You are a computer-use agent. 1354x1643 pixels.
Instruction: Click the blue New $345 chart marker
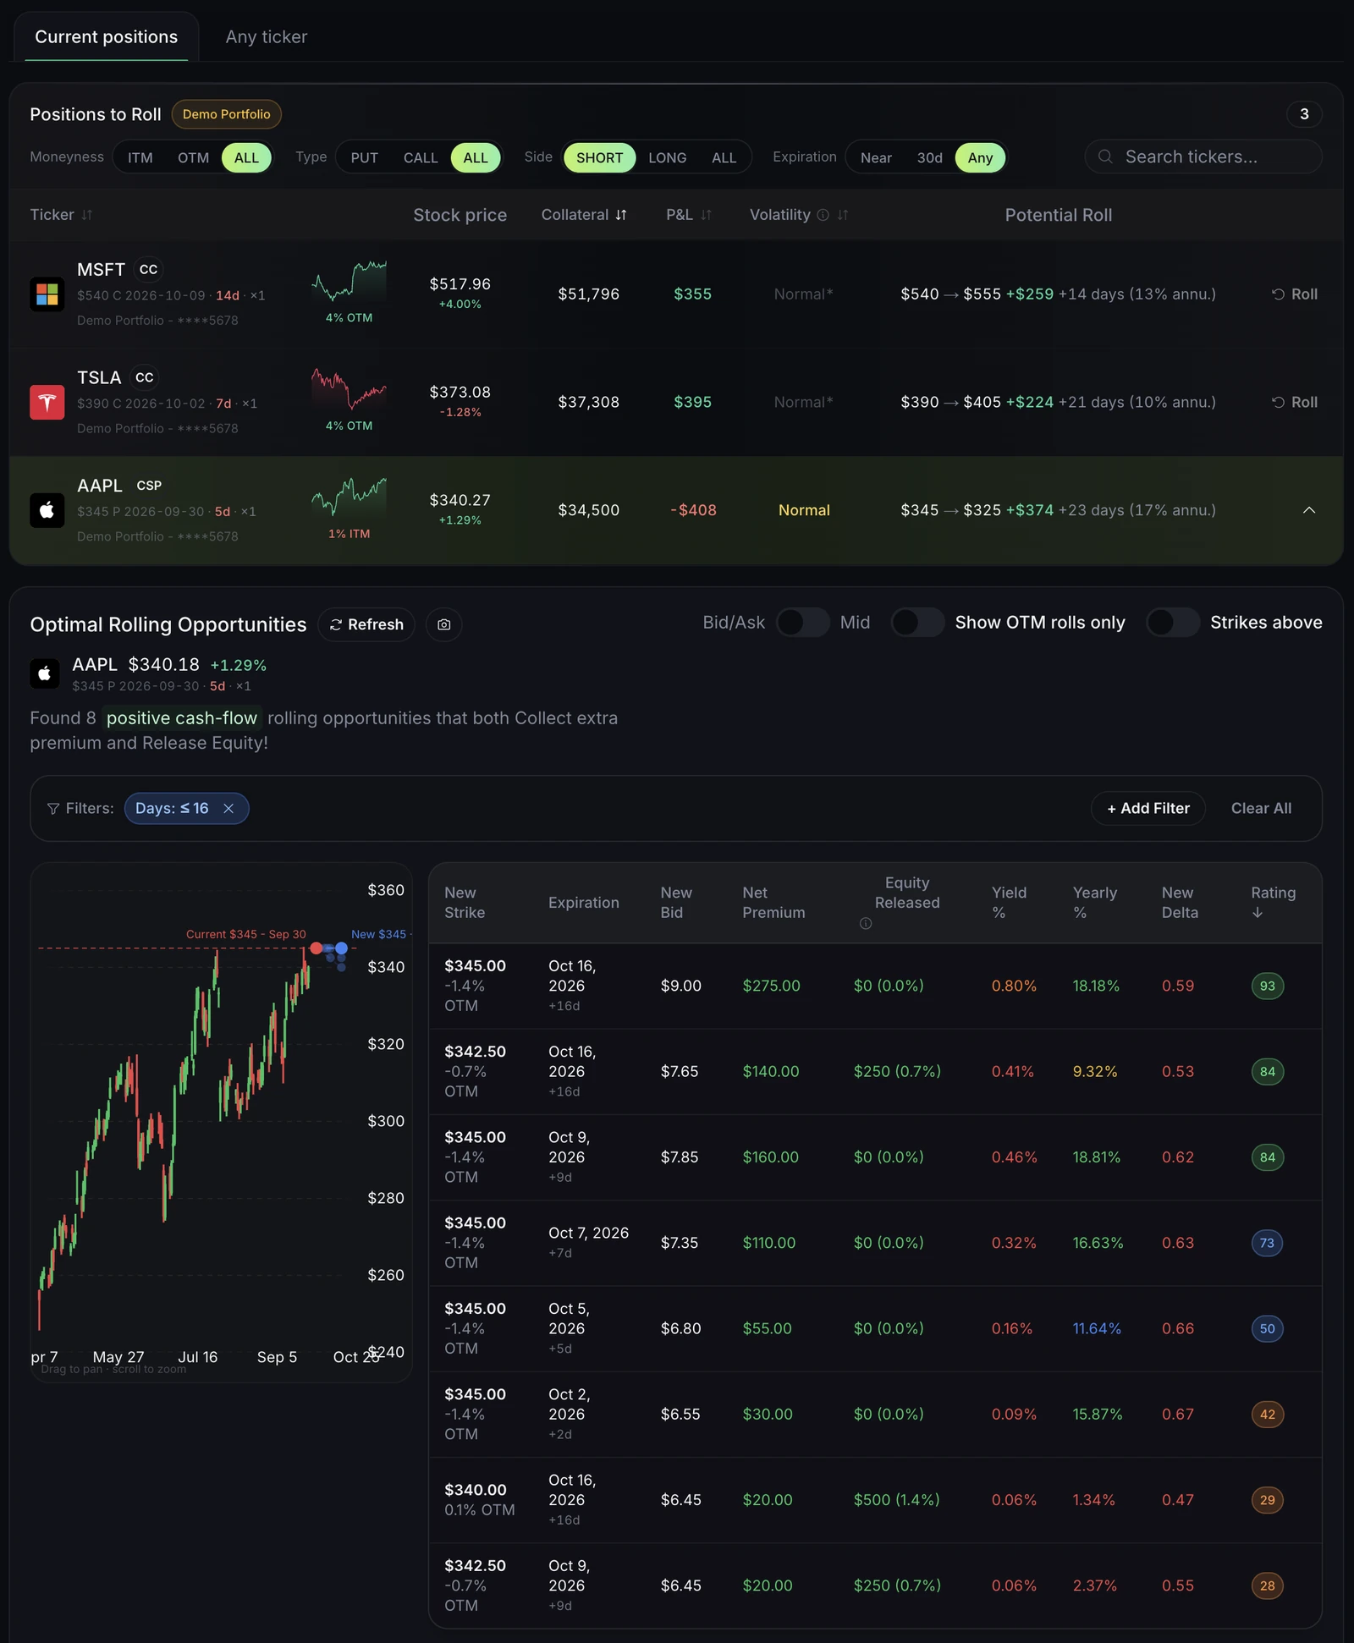point(341,948)
